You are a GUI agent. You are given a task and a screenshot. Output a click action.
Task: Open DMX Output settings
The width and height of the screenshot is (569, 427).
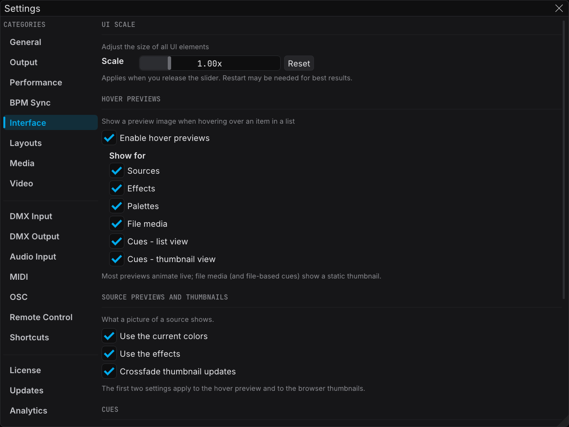[50, 236]
